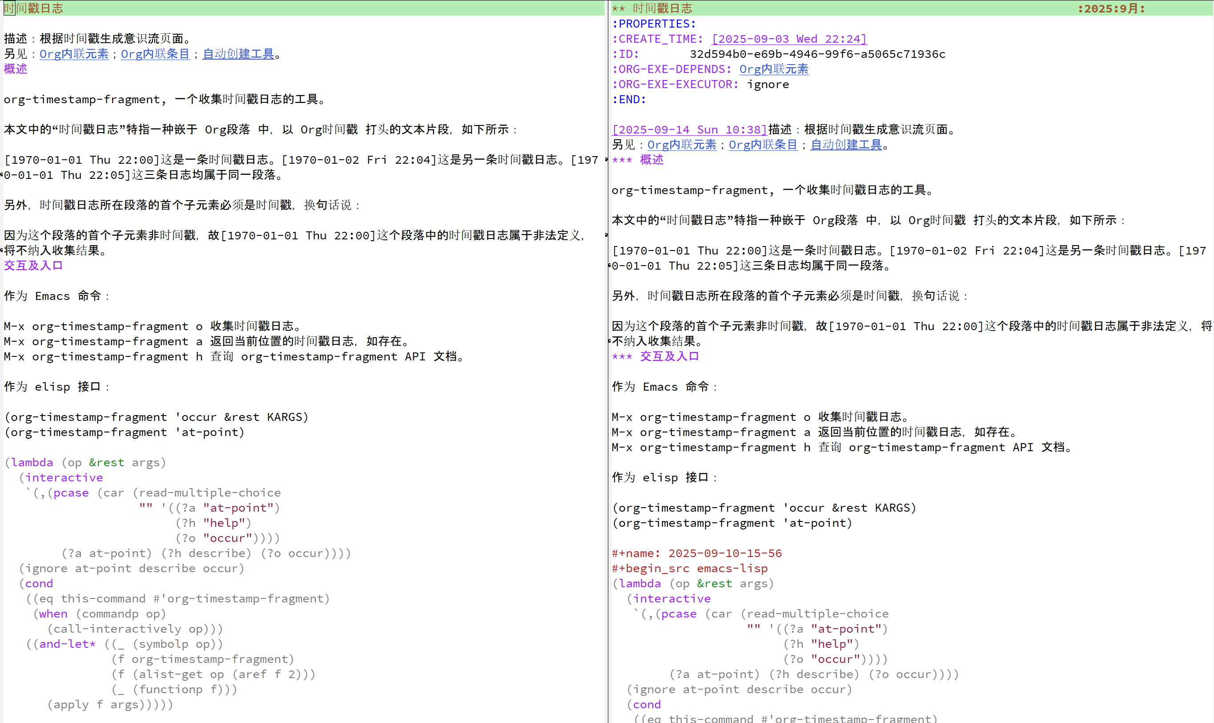Collapse the :PROPERTIES: drawer

(654, 24)
